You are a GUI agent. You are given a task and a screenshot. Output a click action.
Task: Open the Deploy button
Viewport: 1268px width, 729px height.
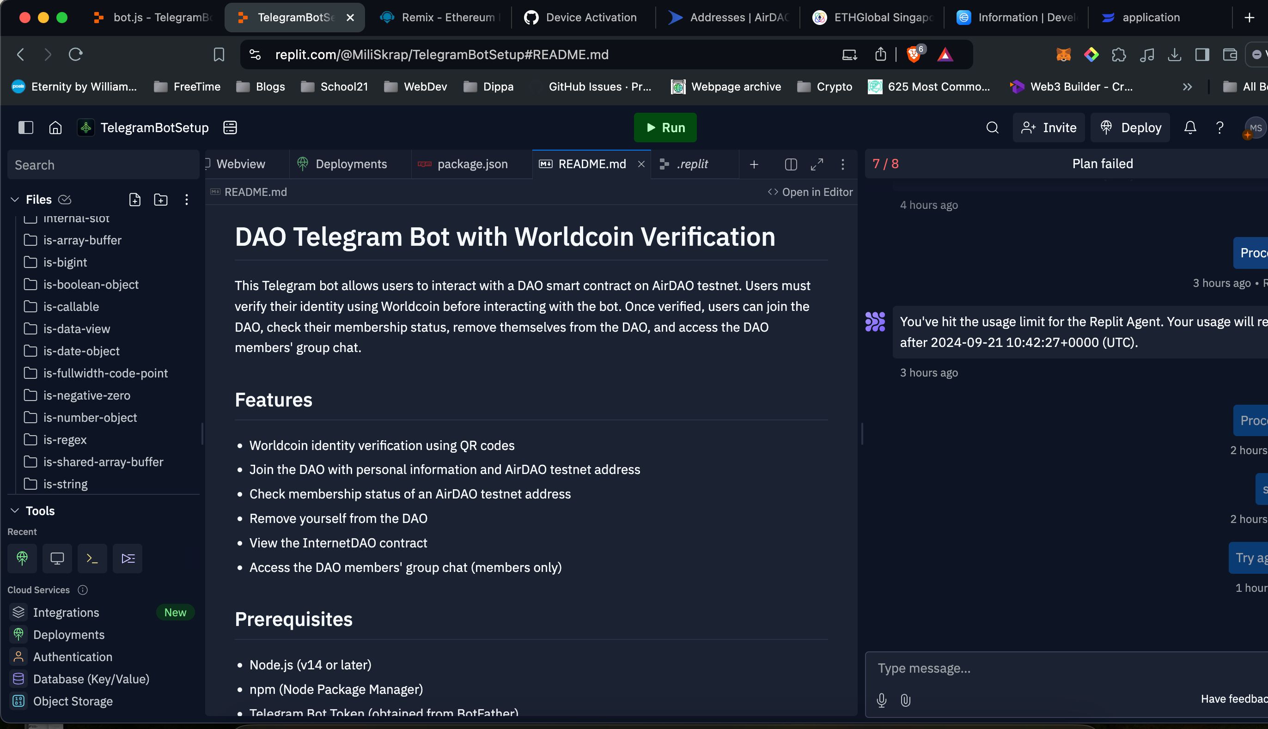1130,128
